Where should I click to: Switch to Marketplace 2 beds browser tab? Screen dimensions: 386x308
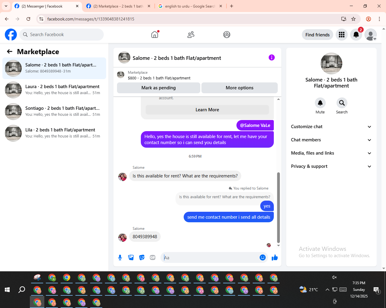[x=118, y=6]
